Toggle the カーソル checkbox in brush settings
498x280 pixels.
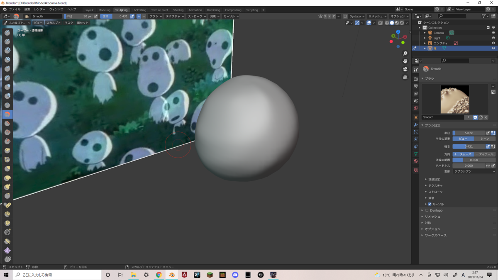tap(430, 204)
